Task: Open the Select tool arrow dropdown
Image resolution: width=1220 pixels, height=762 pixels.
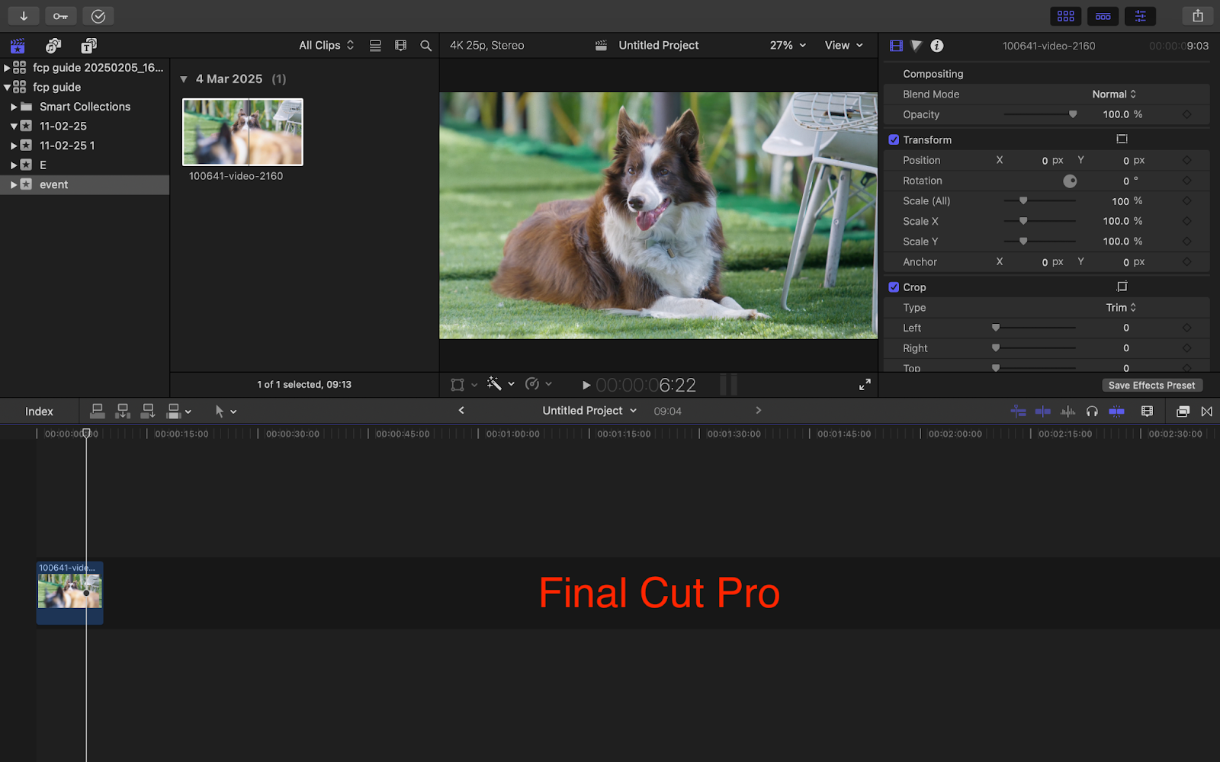Action: coord(226,411)
